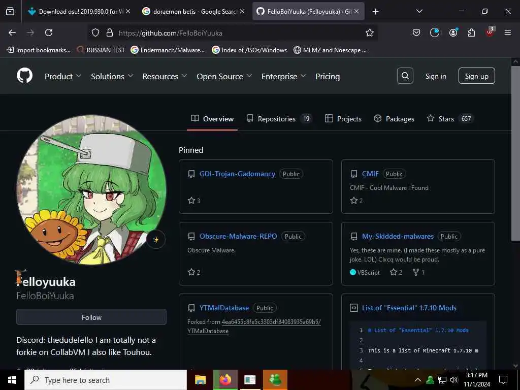The width and height of the screenshot is (520, 390).
Task: Close the doraemon betis Google Search tab
Action: 242,11
